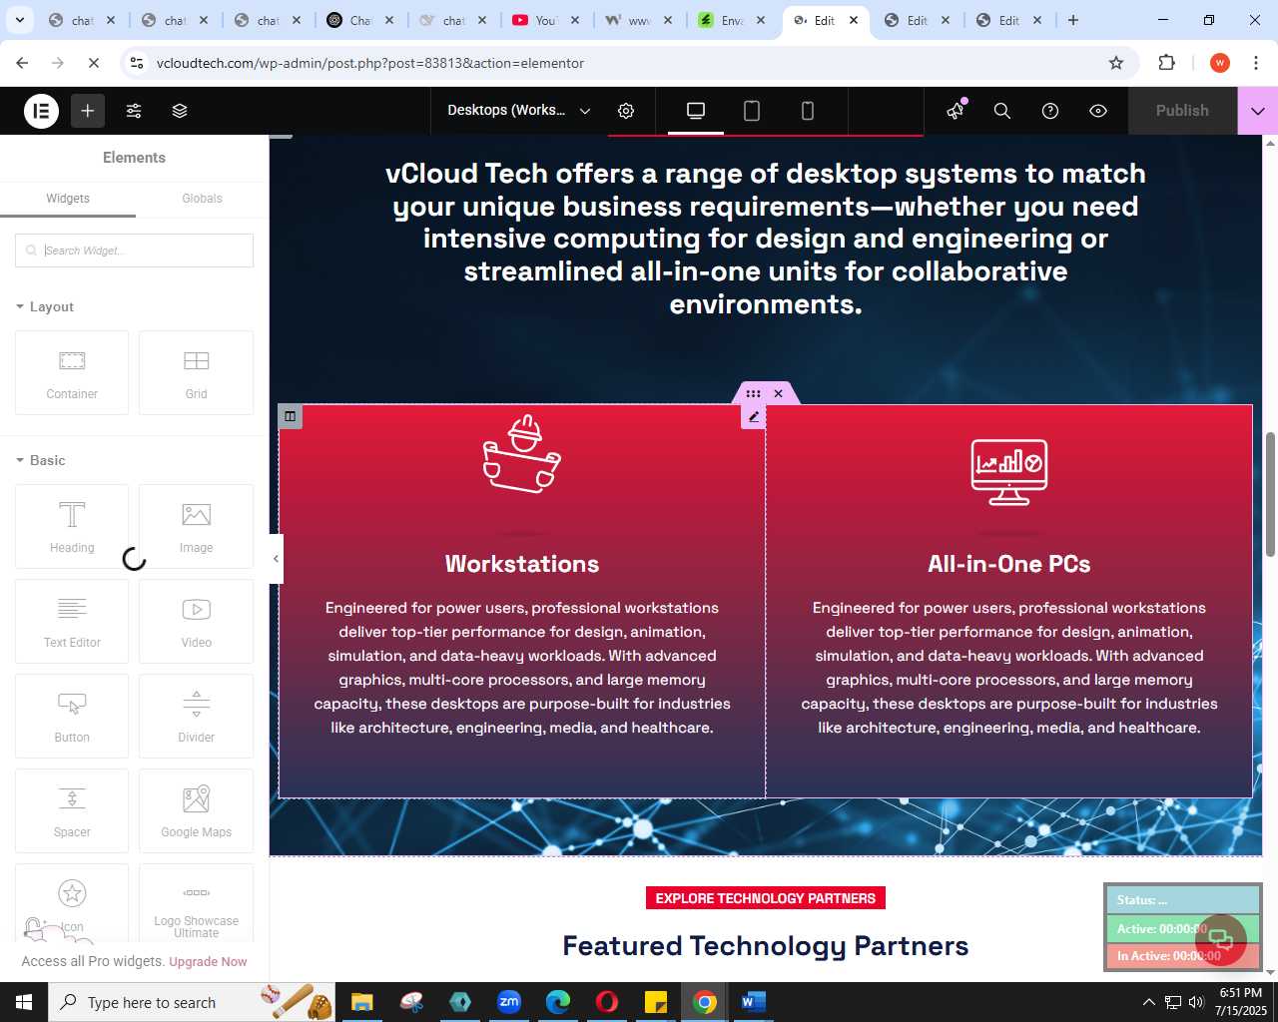Click the container handle at section corner
The width and height of the screenshot is (1278, 1022).
point(291,416)
